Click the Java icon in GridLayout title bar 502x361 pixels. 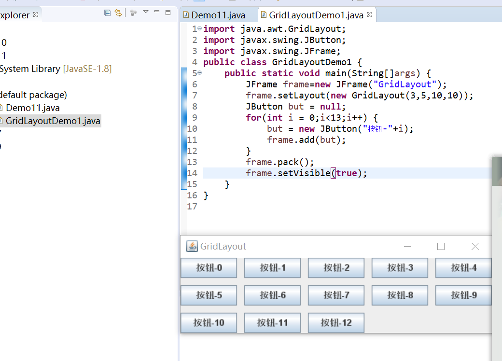(192, 246)
